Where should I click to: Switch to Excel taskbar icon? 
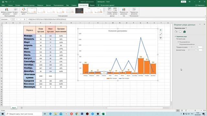tap(103, 114)
